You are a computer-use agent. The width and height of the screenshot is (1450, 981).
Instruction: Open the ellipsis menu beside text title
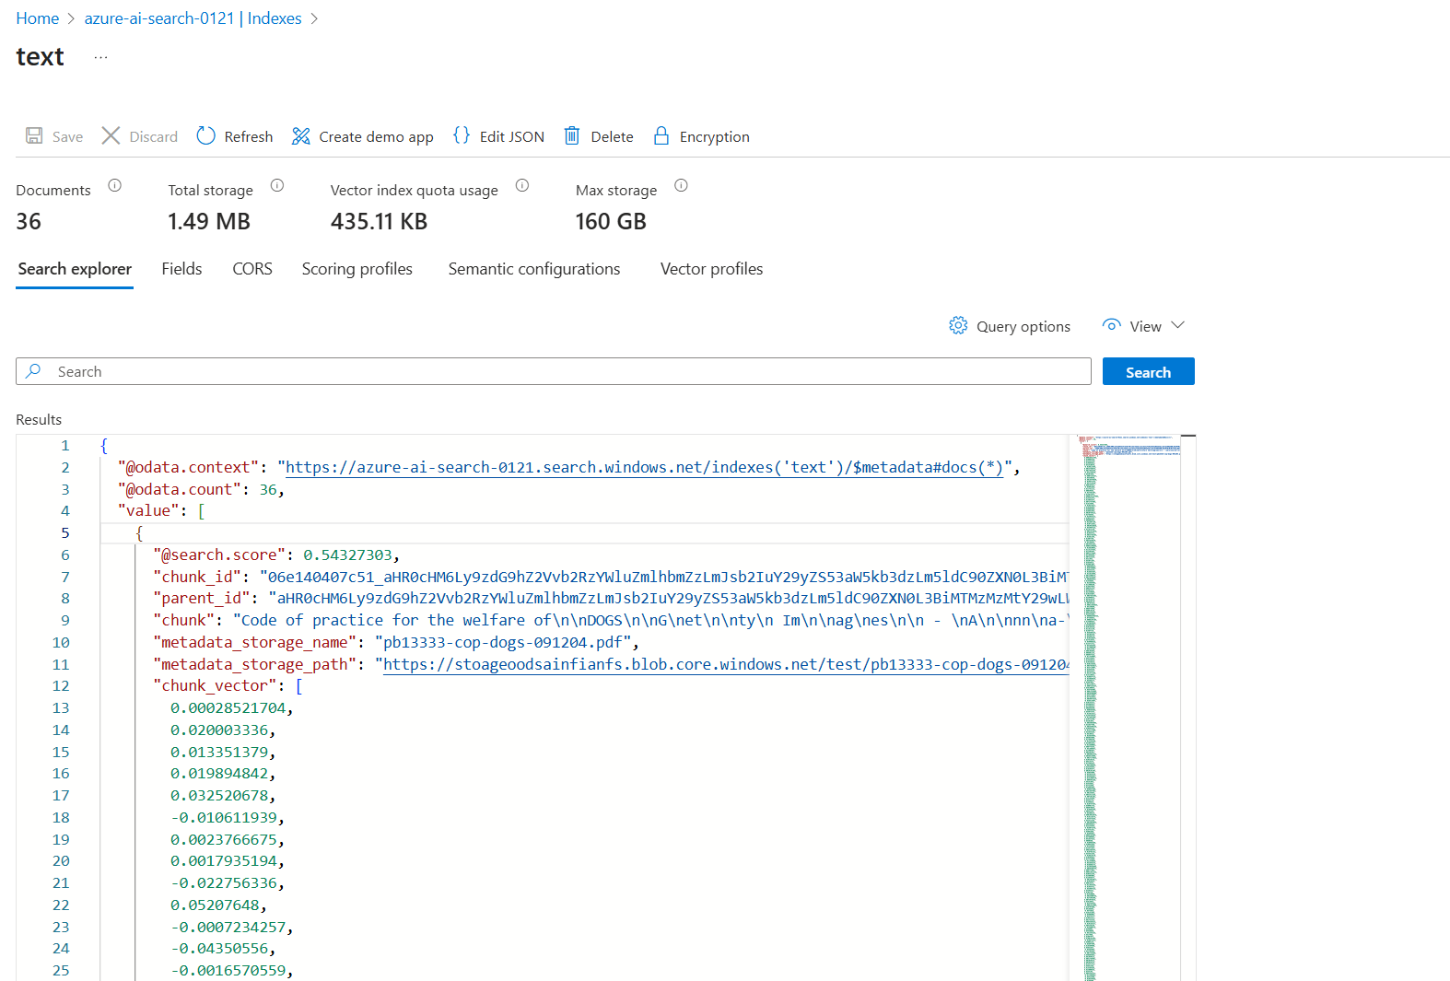(100, 57)
